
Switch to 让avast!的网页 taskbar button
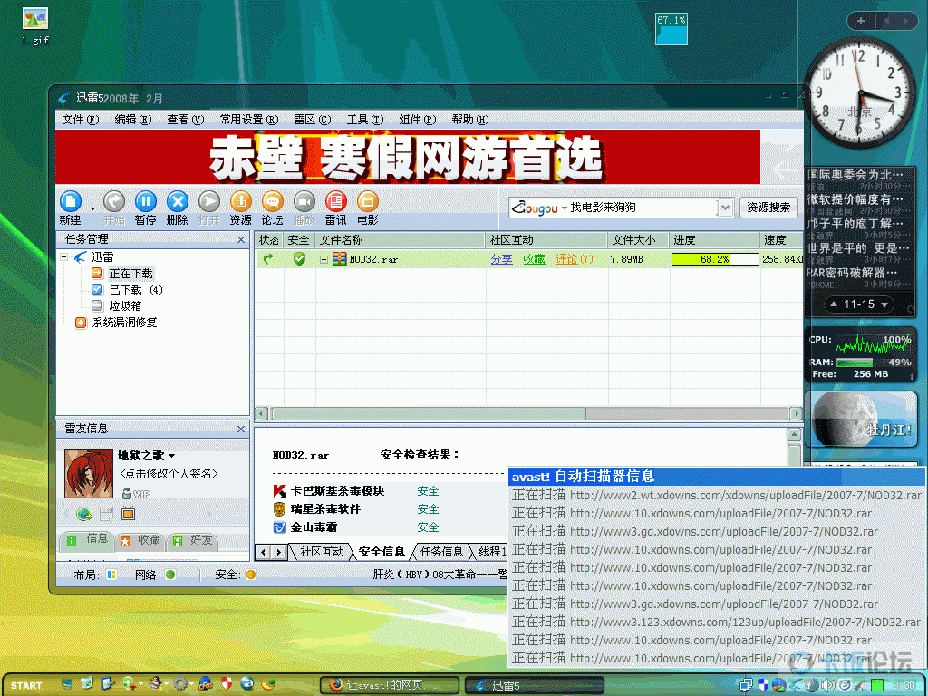[x=390, y=685]
